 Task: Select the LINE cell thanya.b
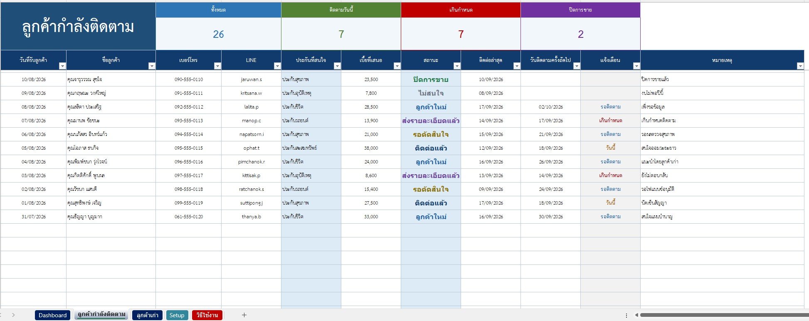pyautogui.click(x=252, y=217)
